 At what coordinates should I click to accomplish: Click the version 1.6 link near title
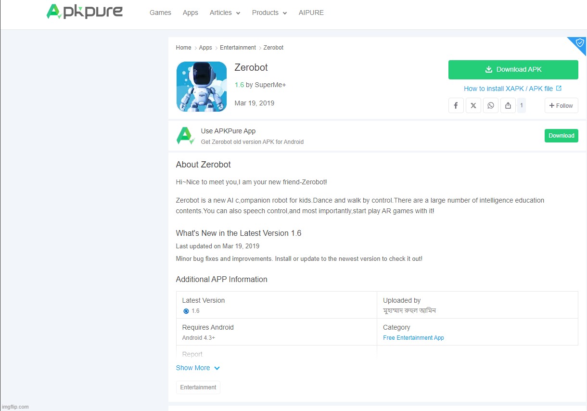point(239,85)
